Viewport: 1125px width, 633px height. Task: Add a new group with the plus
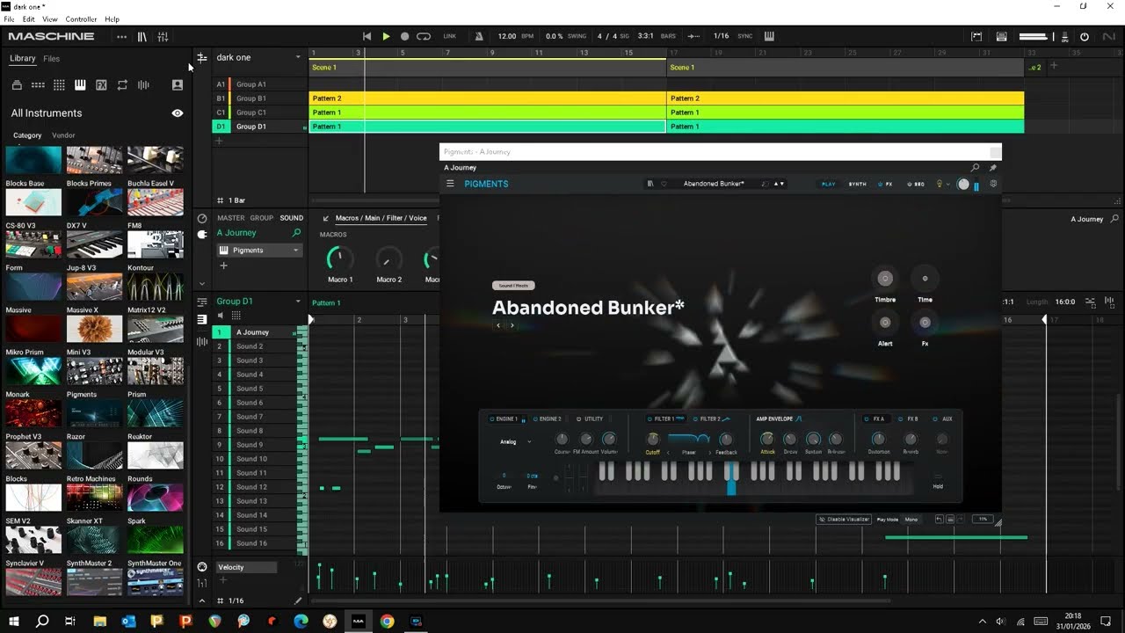220,141
